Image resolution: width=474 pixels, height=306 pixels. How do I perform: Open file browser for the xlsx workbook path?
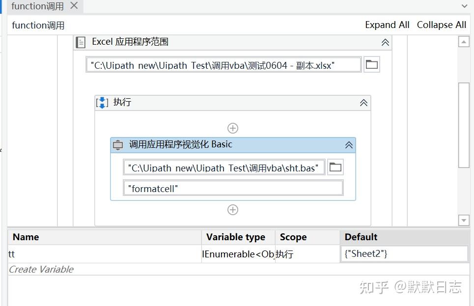point(372,64)
